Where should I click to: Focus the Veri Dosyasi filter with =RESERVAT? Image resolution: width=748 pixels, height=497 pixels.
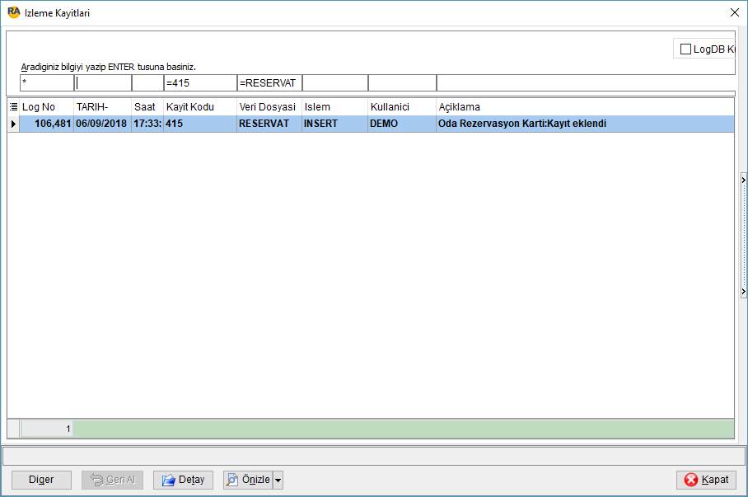coord(269,83)
